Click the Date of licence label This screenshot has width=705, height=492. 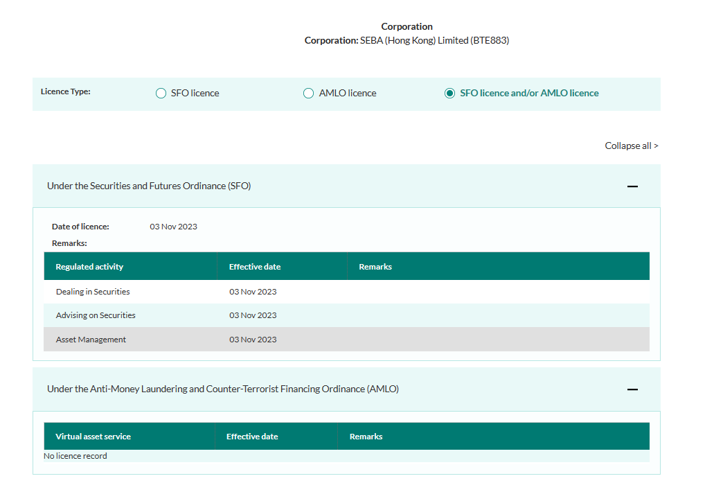point(80,227)
